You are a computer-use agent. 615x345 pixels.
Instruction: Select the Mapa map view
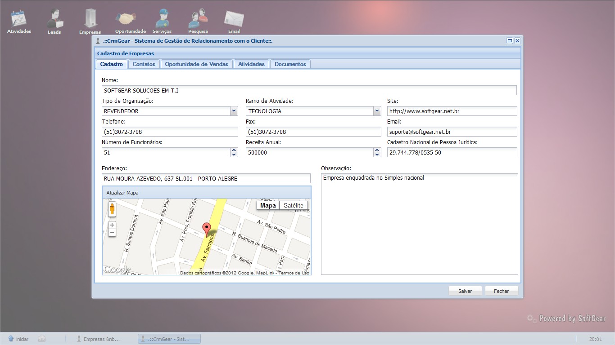pyautogui.click(x=268, y=205)
